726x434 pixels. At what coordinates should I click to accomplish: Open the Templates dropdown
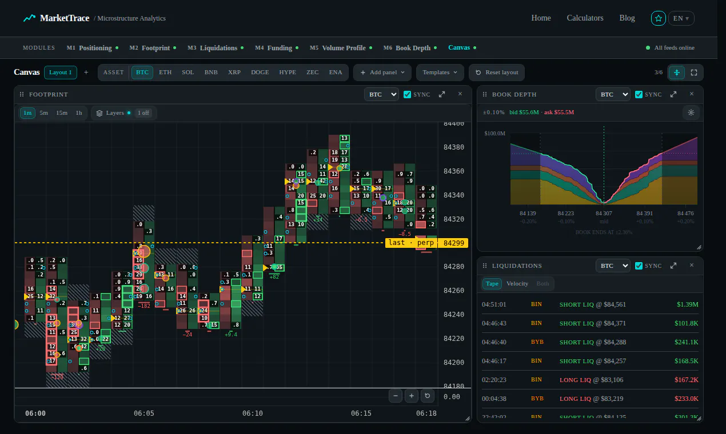[x=440, y=73]
